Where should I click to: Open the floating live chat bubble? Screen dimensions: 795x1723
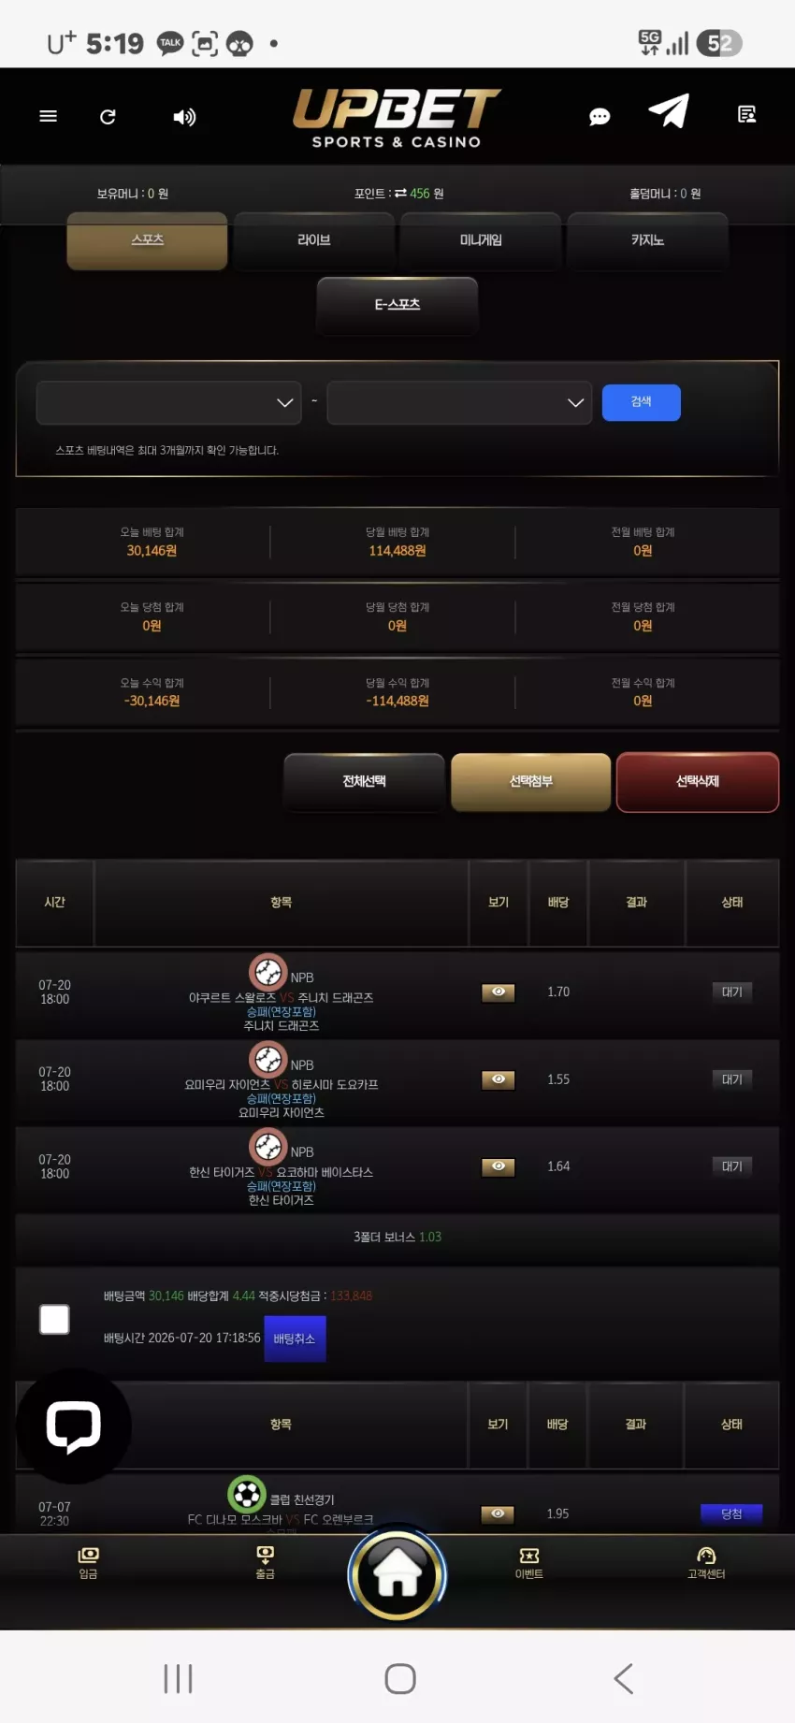(74, 1426)
